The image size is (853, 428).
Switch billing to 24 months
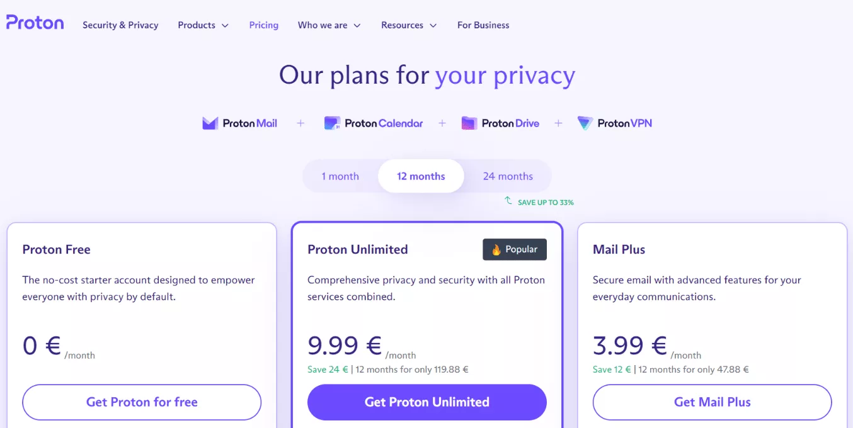point(508,176)
